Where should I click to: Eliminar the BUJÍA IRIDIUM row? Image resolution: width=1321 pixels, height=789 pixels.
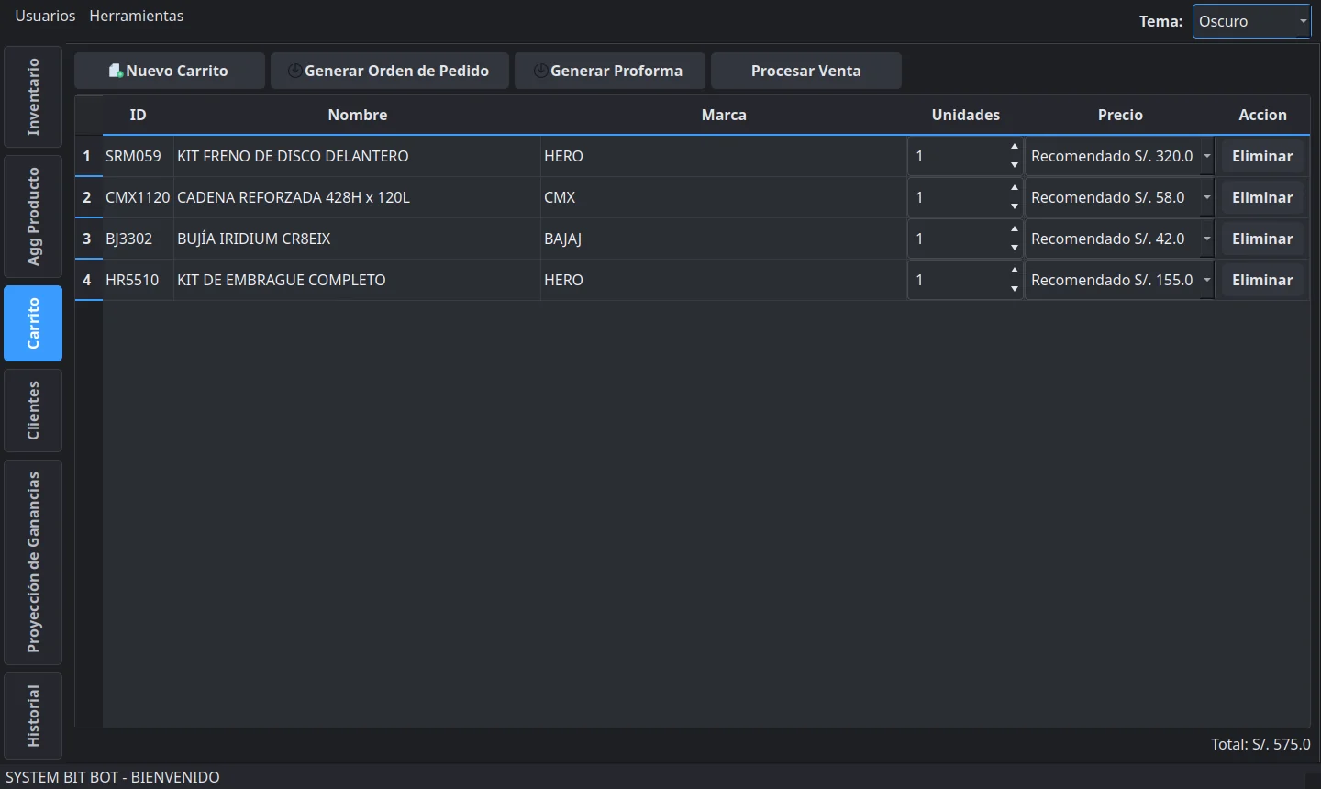click(x=1262, y=239)
